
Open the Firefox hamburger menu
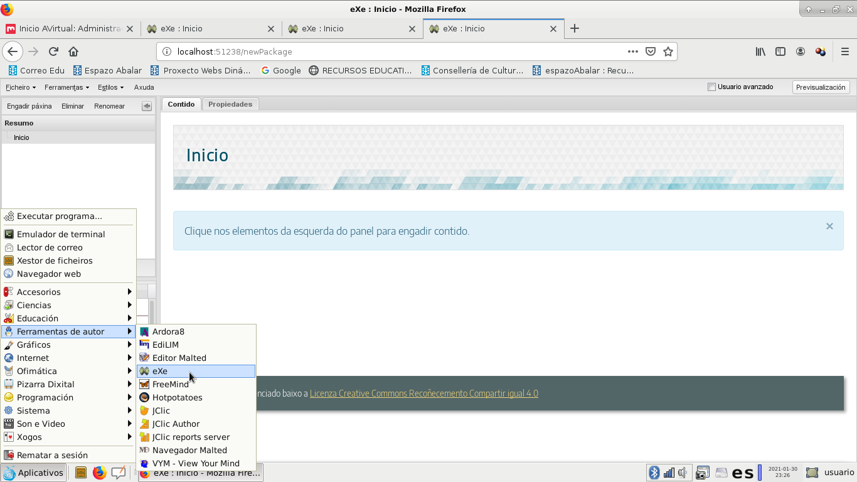(x=844, y=51)
